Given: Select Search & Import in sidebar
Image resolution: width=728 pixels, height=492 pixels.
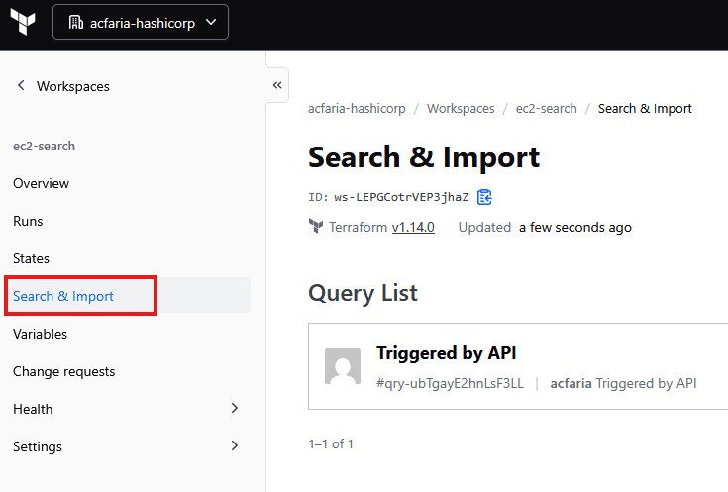Looking at the screenshot, I should pyautogui.click(x=63, y=296).
